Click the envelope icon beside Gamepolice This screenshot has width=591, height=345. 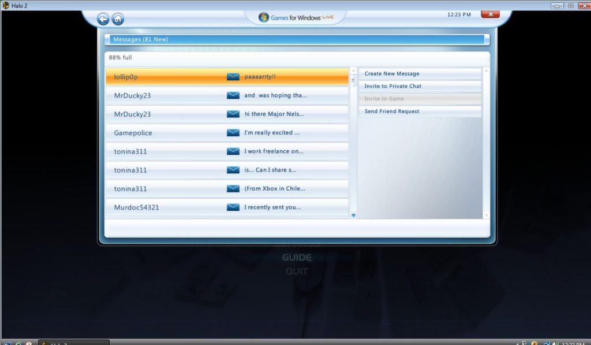pyautogui.click(x=233, y=133)
